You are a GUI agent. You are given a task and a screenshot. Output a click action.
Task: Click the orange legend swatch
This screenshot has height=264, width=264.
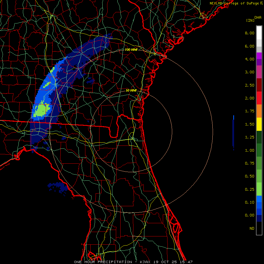tap(259, 111)
